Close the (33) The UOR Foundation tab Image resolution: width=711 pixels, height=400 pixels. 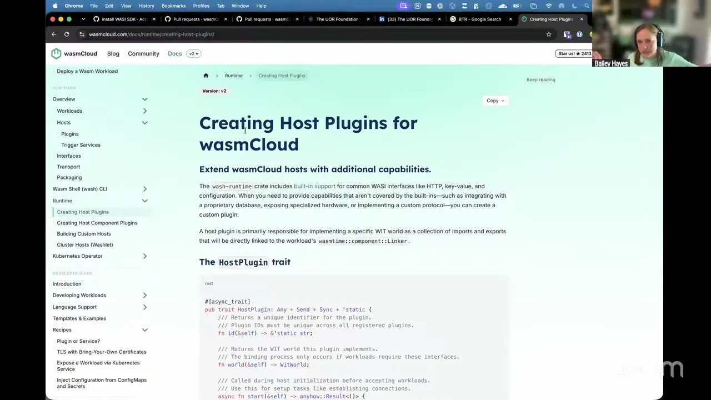tap(439, 19)
